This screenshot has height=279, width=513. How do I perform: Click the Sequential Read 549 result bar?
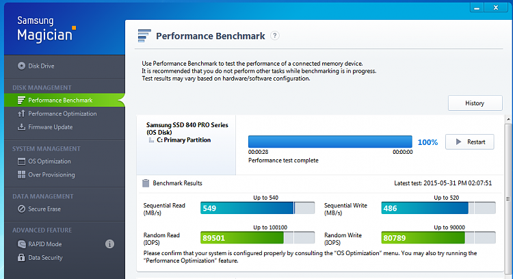coord(257,208)
